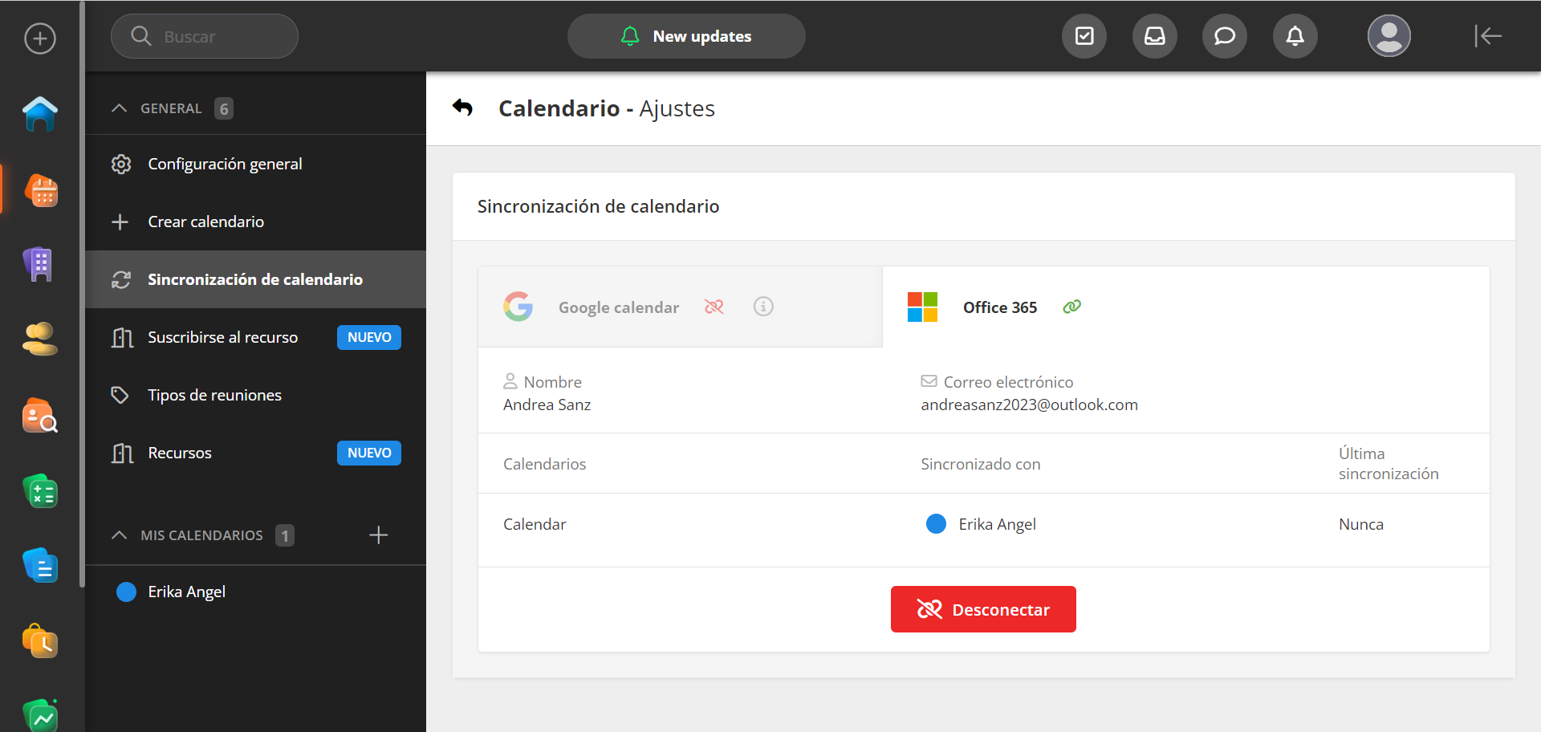Collapse the side panel with arrow icon
This screenshot has height=732, width=1541.
(1487, 36)
